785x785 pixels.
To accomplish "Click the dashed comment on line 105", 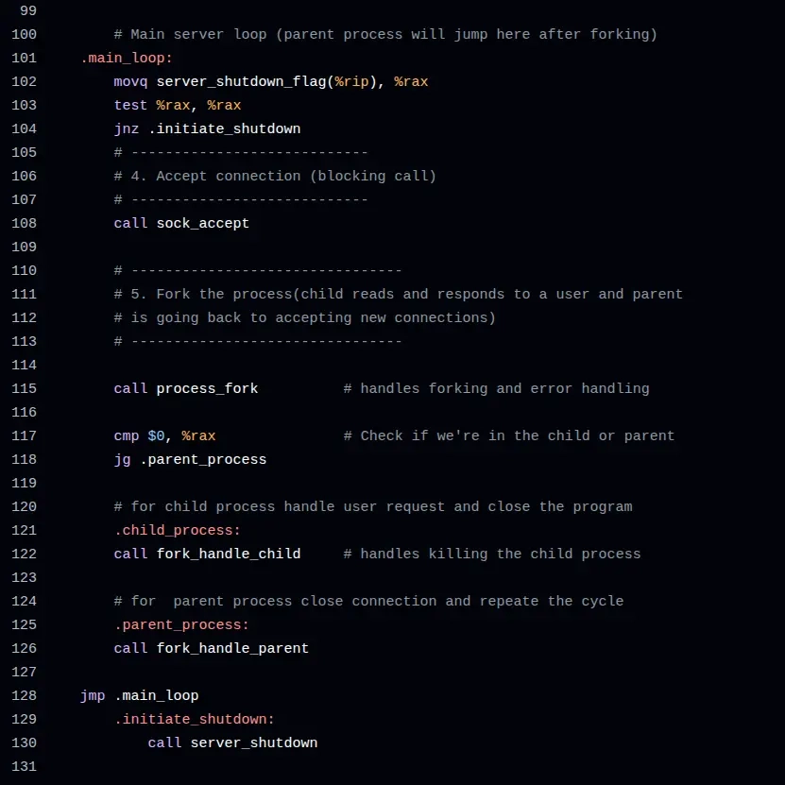I will click(x=241, y=152).
